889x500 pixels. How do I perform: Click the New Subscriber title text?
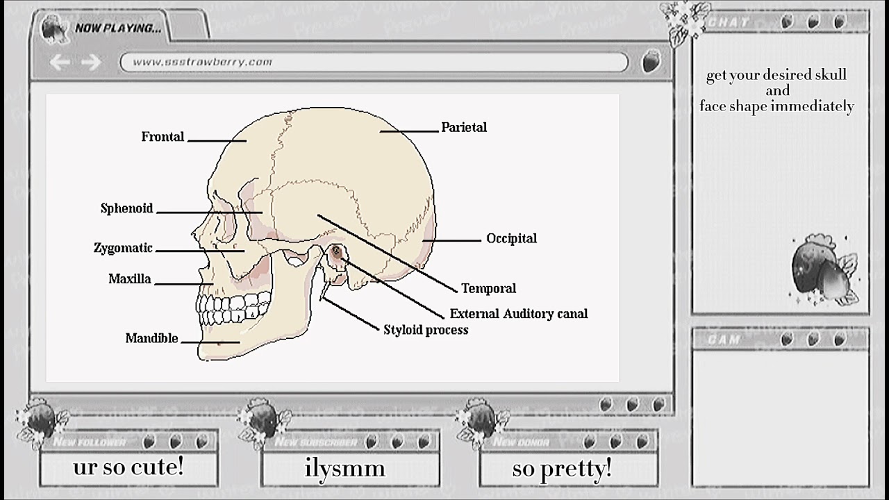(316, 442)
